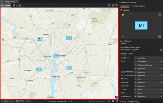Click the Edit Mode button

tap(5, 6)
